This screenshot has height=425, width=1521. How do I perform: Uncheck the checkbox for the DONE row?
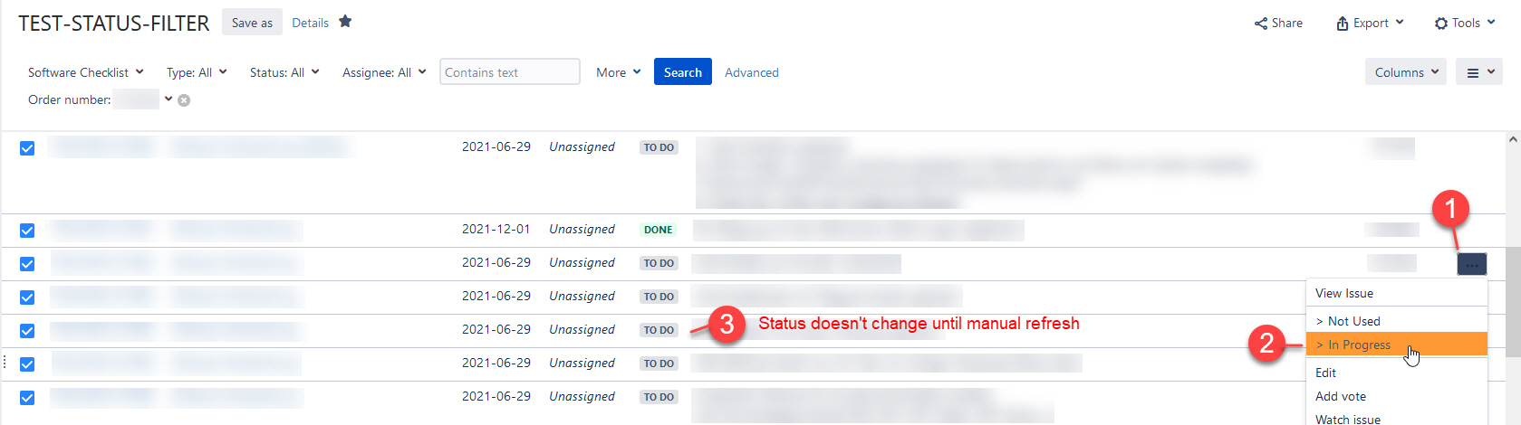(27, 231)
